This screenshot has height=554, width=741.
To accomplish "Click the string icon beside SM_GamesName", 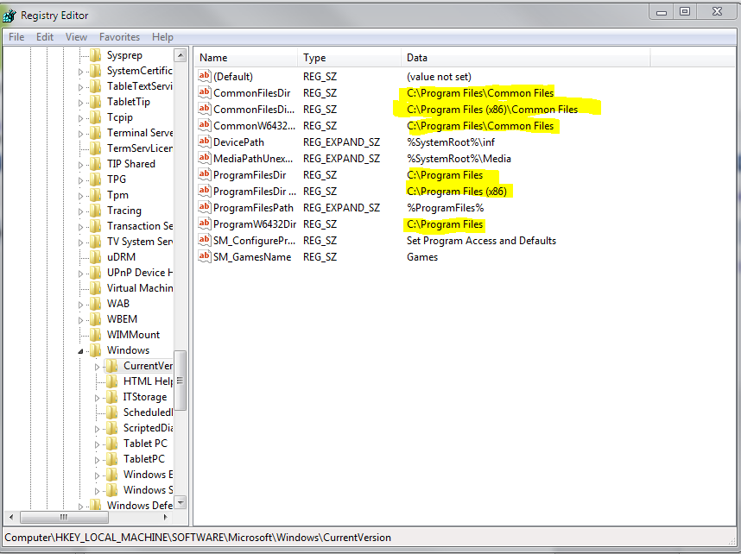I will point(204,256).
